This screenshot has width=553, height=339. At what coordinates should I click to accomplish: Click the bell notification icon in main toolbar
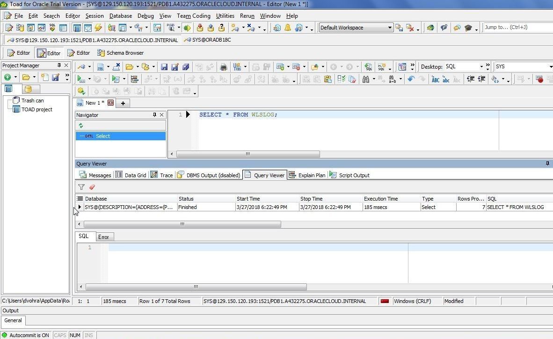click(x=288, y=28)
